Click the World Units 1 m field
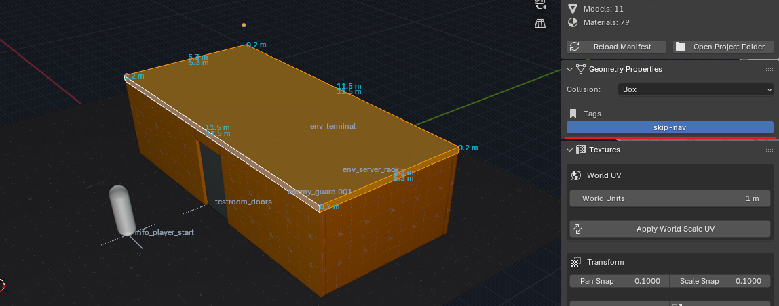The image size is (779, 306). click(x=670, y=198)
